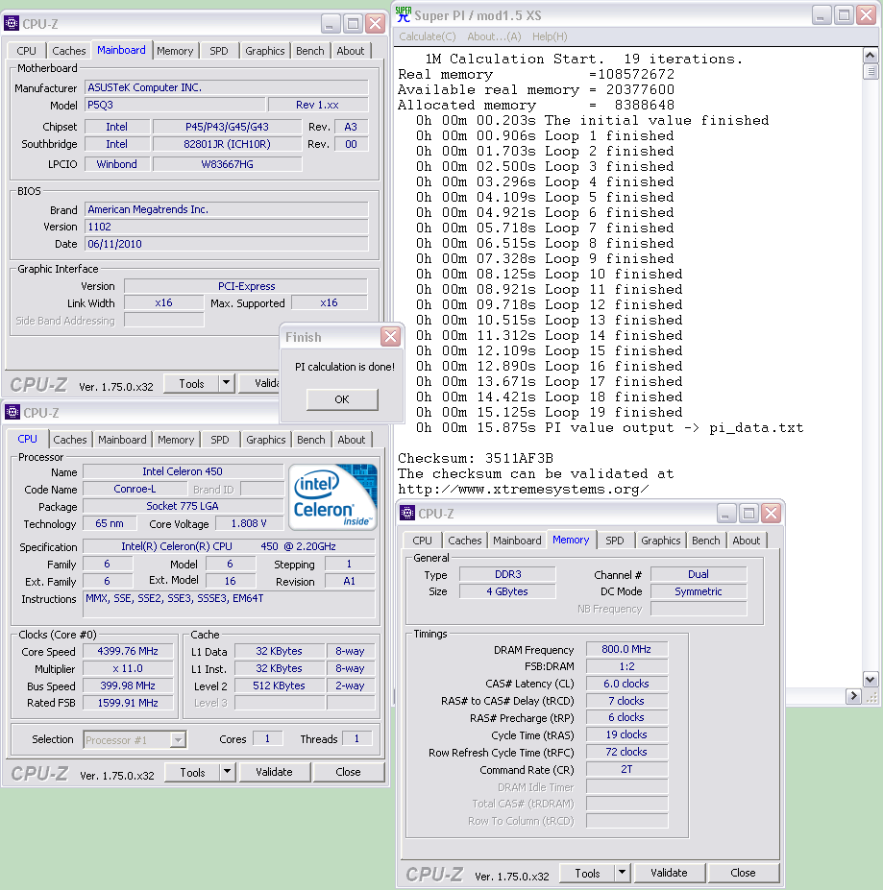Switch to Caches tab in Memory window
This screenshot has height=890, width=883.
465,541
